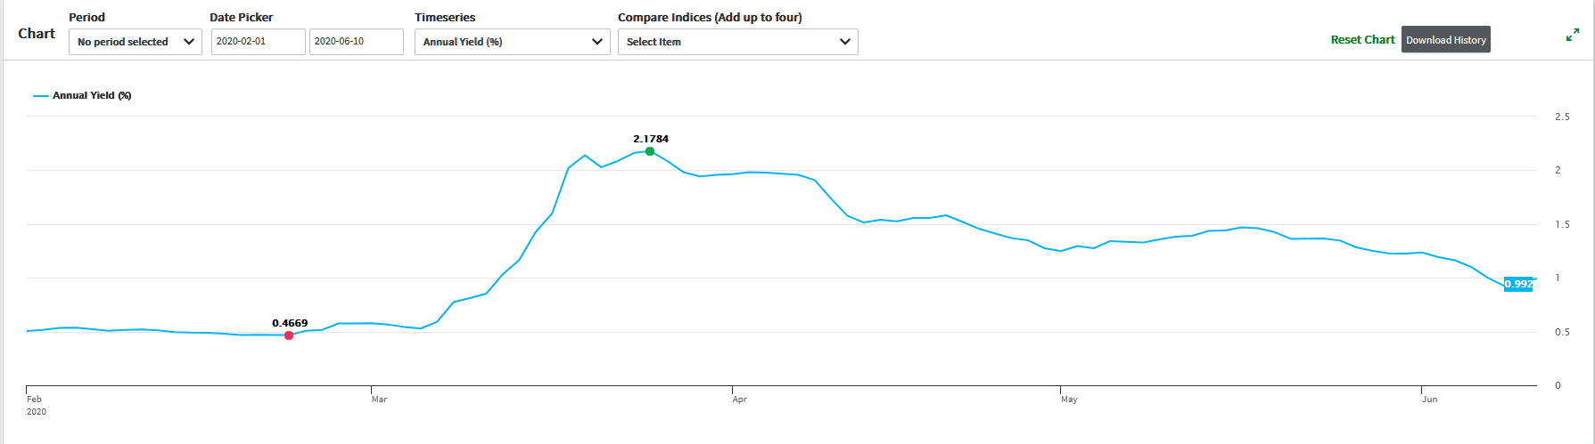The image size is (1595, 444).
Task: Click the fullscreen expand icon
Action: pyautogui.click(x=1573, y=36)
